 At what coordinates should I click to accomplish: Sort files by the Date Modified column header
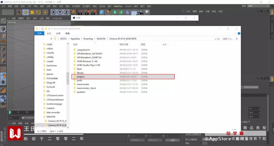click(x=124, y=44)
